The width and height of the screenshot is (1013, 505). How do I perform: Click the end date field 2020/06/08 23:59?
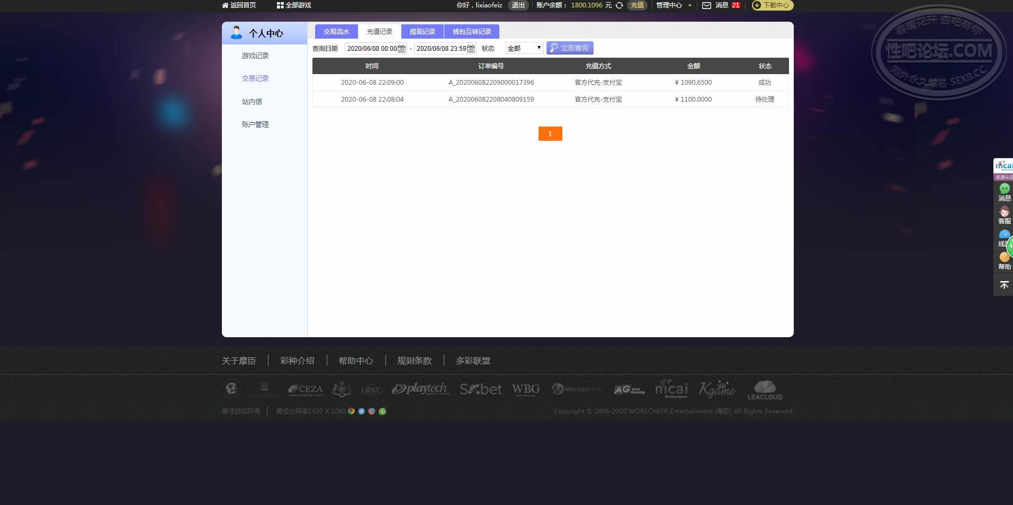click(x=445, y=49)
